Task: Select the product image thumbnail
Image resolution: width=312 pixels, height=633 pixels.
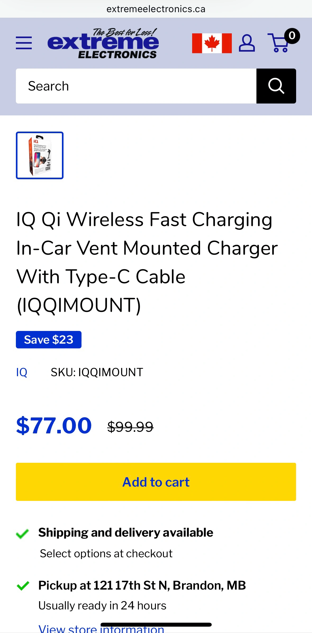Action: click(x=40, y=155)
